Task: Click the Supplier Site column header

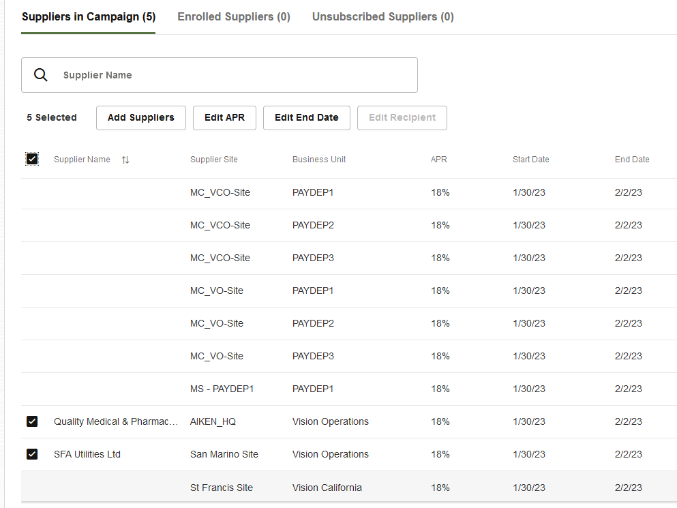Action: [x=214, y=160]
